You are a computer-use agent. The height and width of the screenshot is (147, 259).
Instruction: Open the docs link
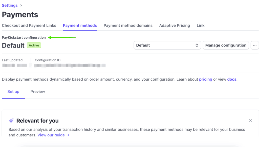coord(232,79)
